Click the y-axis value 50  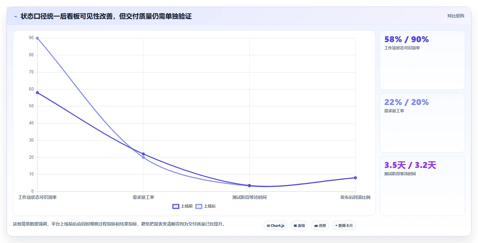tap(31, 106)
